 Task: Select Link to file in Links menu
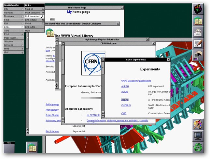(35, 27)
